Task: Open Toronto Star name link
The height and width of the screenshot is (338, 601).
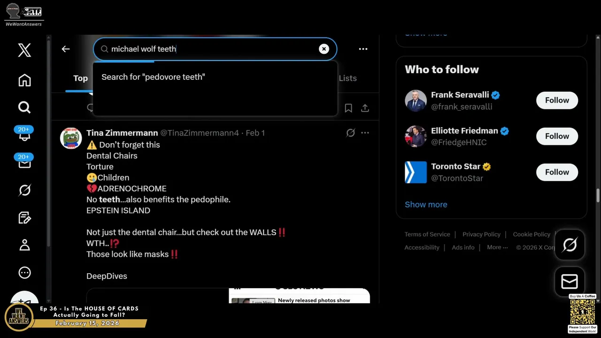Action: (455, 166)
